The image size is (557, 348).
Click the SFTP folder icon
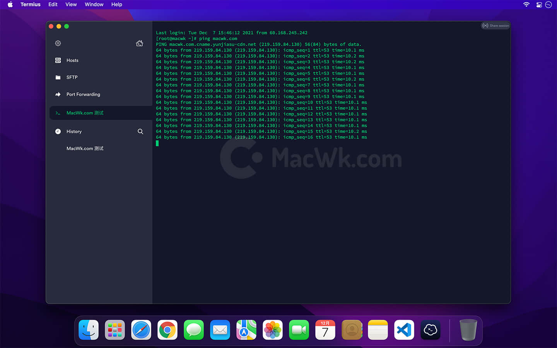click(58, 77)
